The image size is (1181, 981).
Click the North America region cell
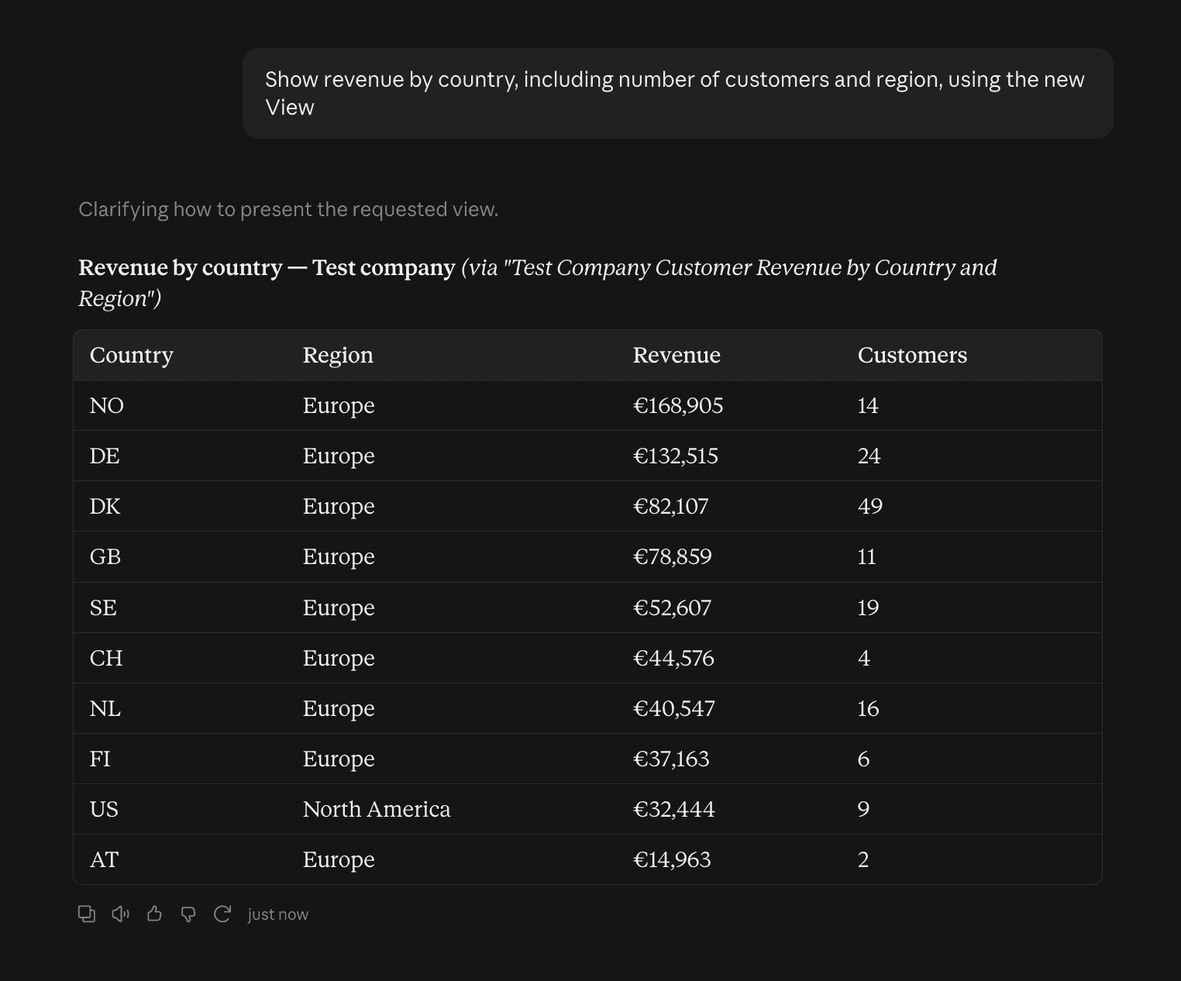click(x=377, y=809)
